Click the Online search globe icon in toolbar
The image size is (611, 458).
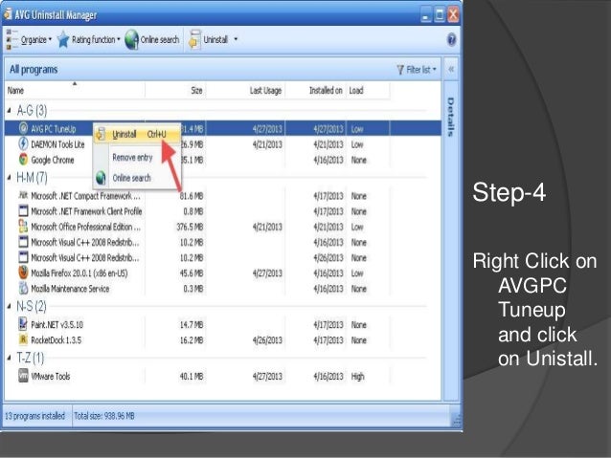tap(132, 40)
